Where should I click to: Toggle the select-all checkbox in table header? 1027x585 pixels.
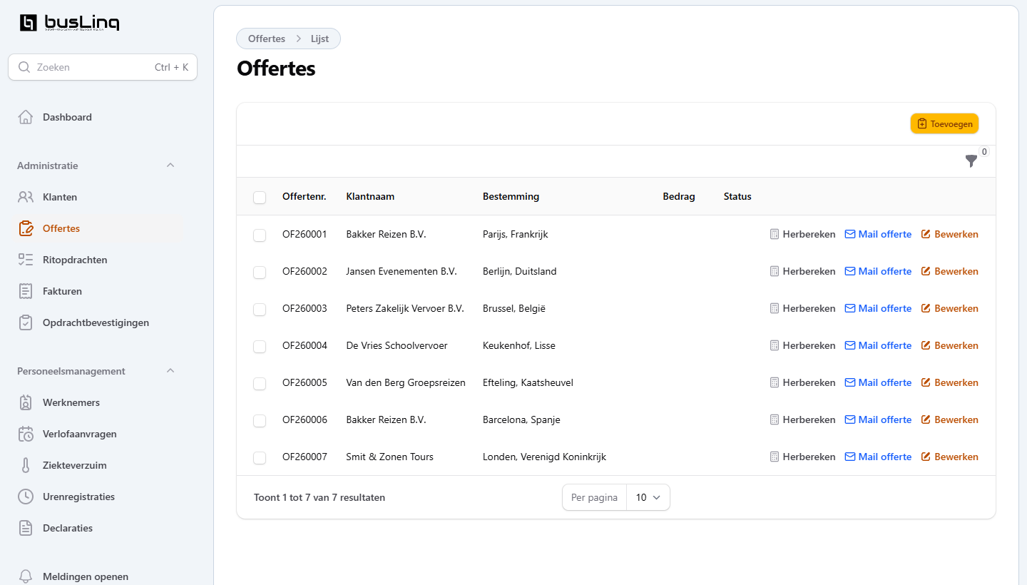[x=260, y=198]
